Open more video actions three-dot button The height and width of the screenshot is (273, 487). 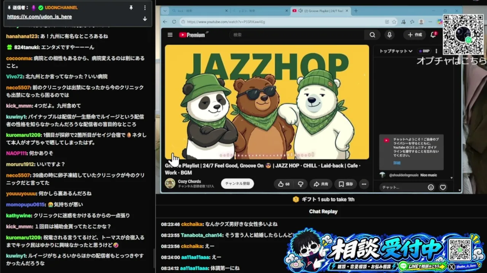[364, 184]
